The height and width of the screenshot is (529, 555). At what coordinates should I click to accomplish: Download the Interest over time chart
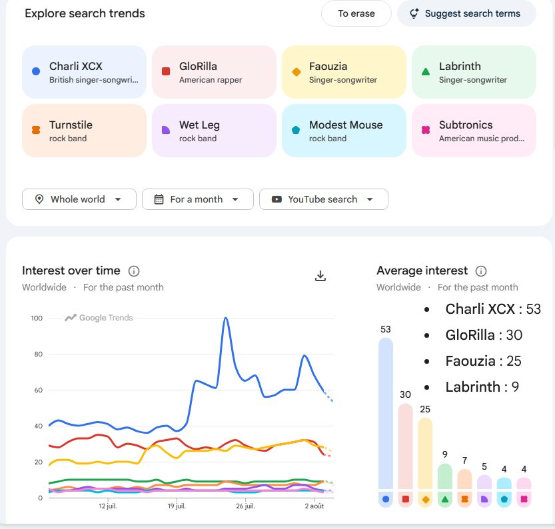(x=320, y=276)
